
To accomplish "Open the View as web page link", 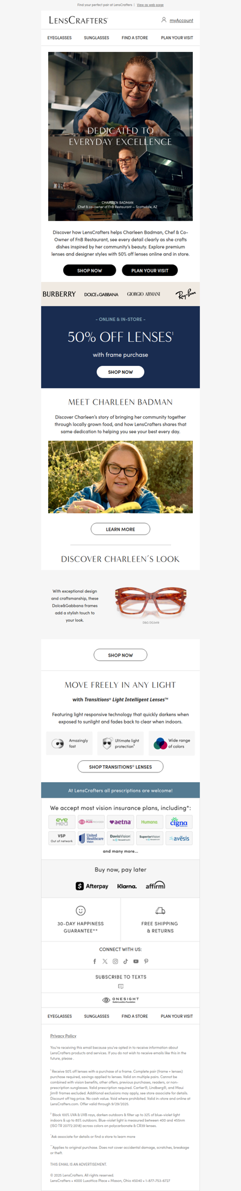I will click(150, 5).
